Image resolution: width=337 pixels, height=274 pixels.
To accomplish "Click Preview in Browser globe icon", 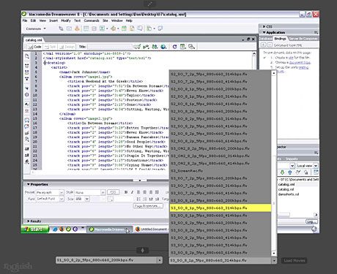I will click(163, 47).
